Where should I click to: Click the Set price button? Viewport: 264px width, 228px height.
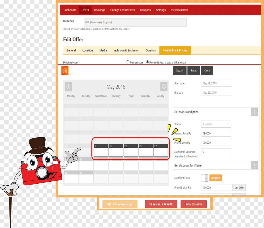[216, 178]
